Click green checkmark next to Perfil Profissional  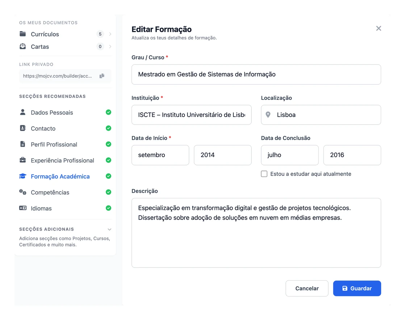click(108, 144)
